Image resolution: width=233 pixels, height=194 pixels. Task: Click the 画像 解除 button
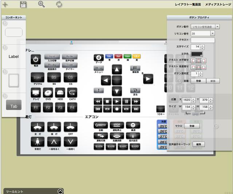[213, 81]
